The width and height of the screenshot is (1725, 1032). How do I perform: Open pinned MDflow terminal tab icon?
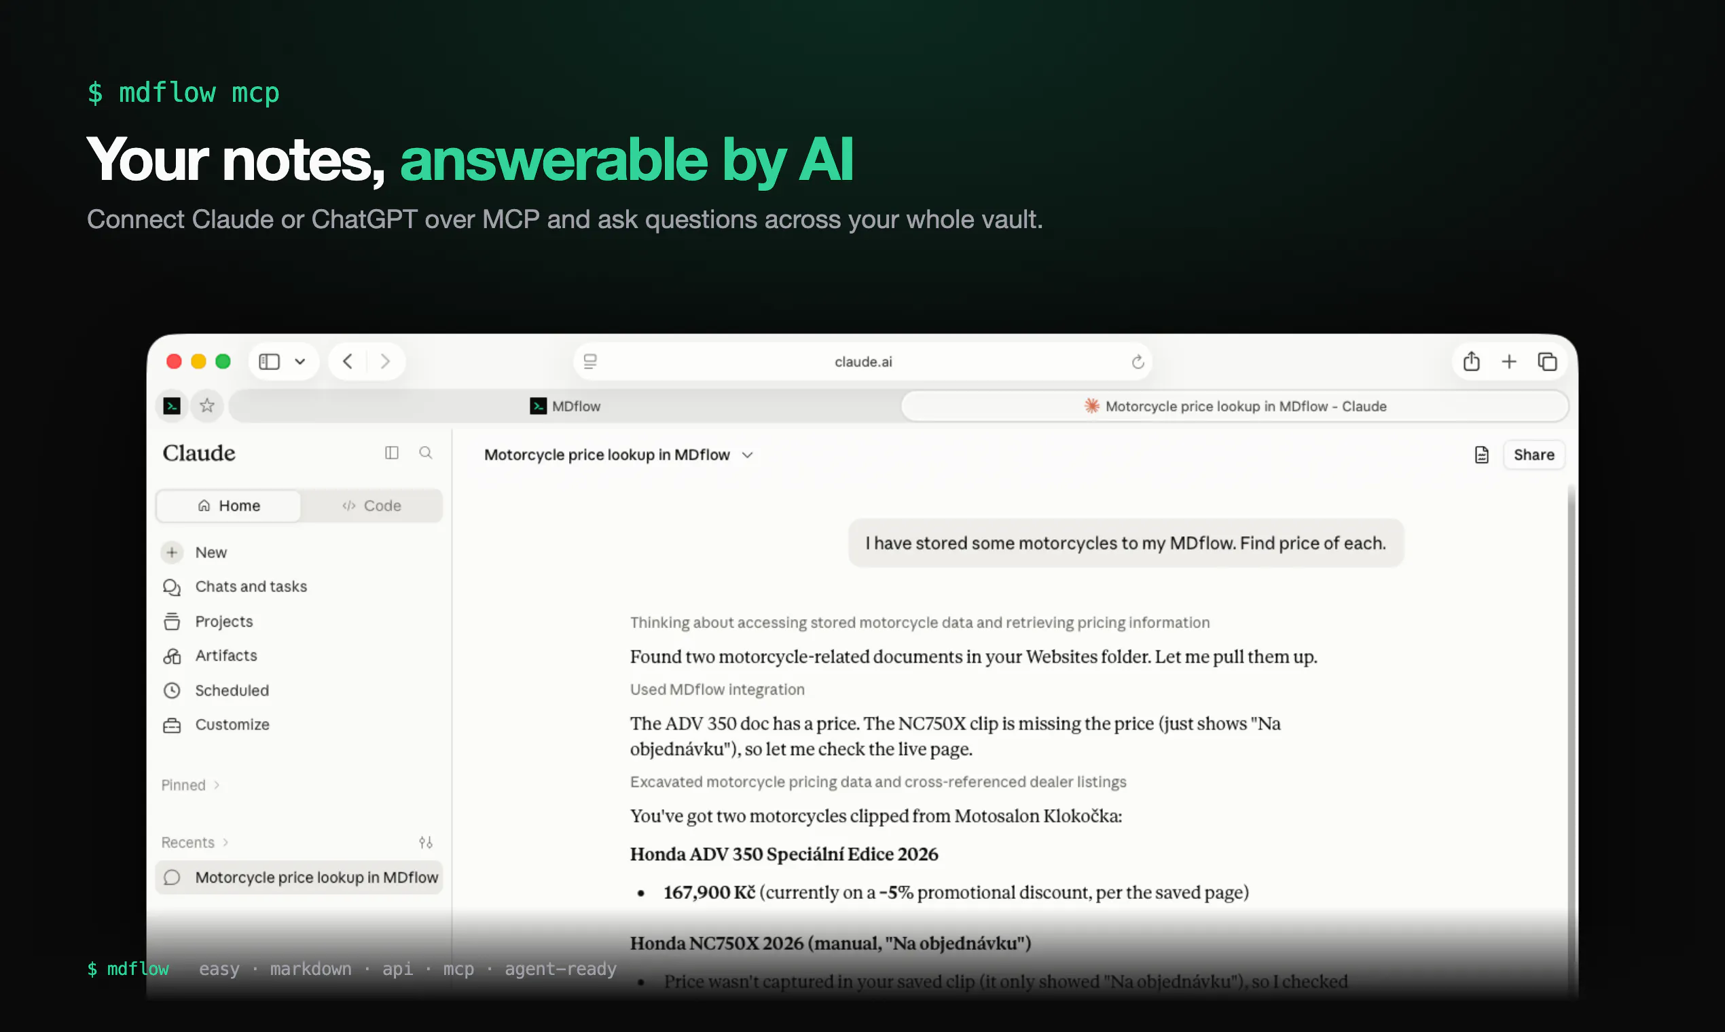click(172, 406)
